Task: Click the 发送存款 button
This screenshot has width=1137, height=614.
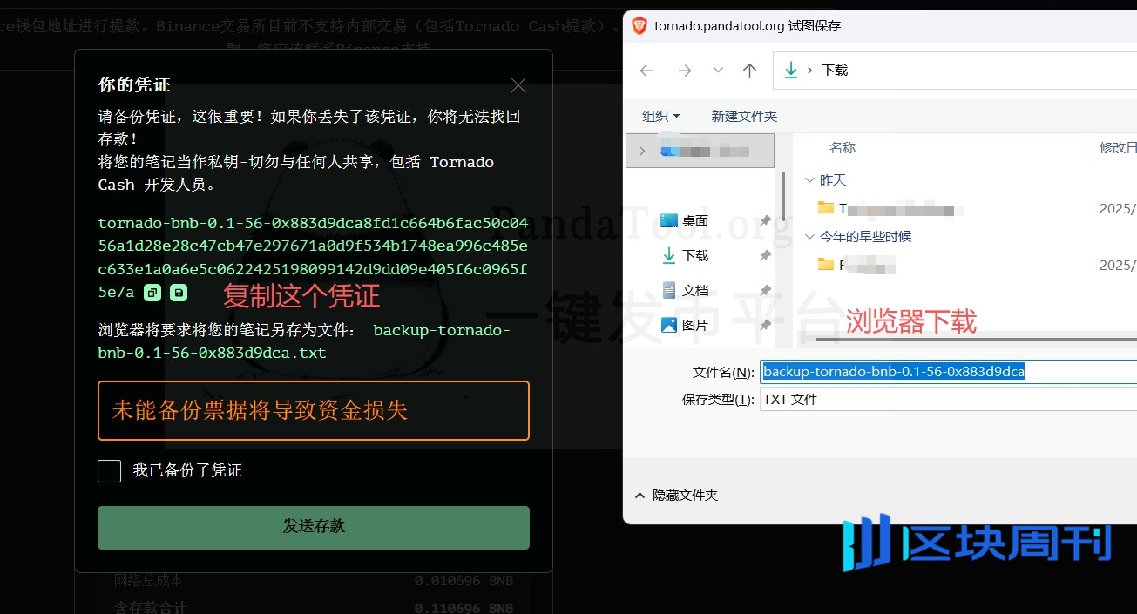Action: pyautogui.click(x=314, y=527)
